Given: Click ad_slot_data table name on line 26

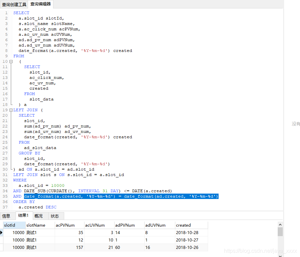Looking at the screenshot, I should click(x=40, y=148).
